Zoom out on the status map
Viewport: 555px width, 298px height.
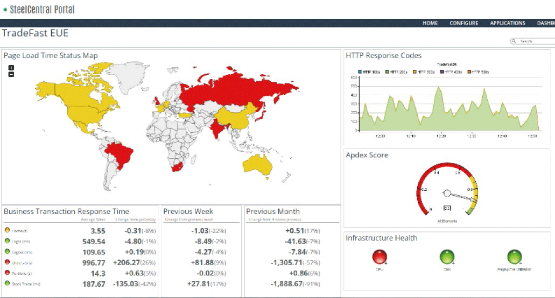[x=11, y=74]
